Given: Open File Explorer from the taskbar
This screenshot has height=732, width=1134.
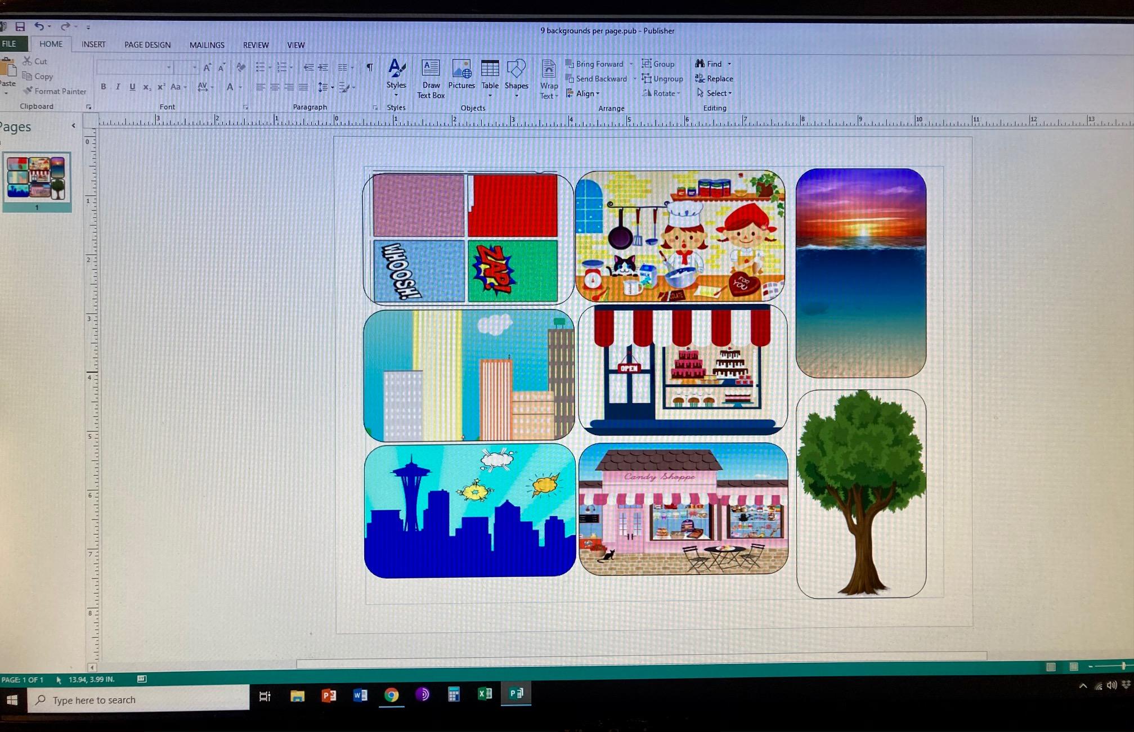Looking at the screenshot, I should pyautogui.click(x=297, y=696).
